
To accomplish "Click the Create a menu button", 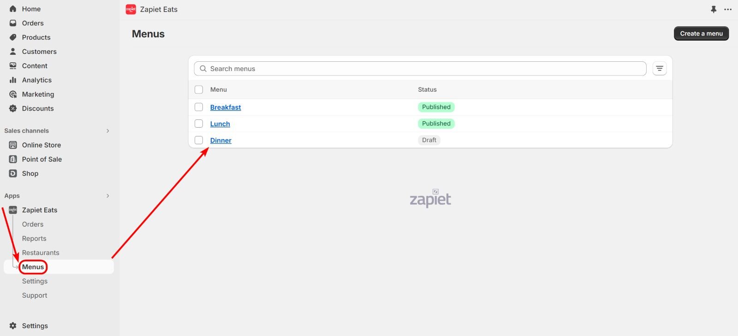I will (x=701, y=34).
